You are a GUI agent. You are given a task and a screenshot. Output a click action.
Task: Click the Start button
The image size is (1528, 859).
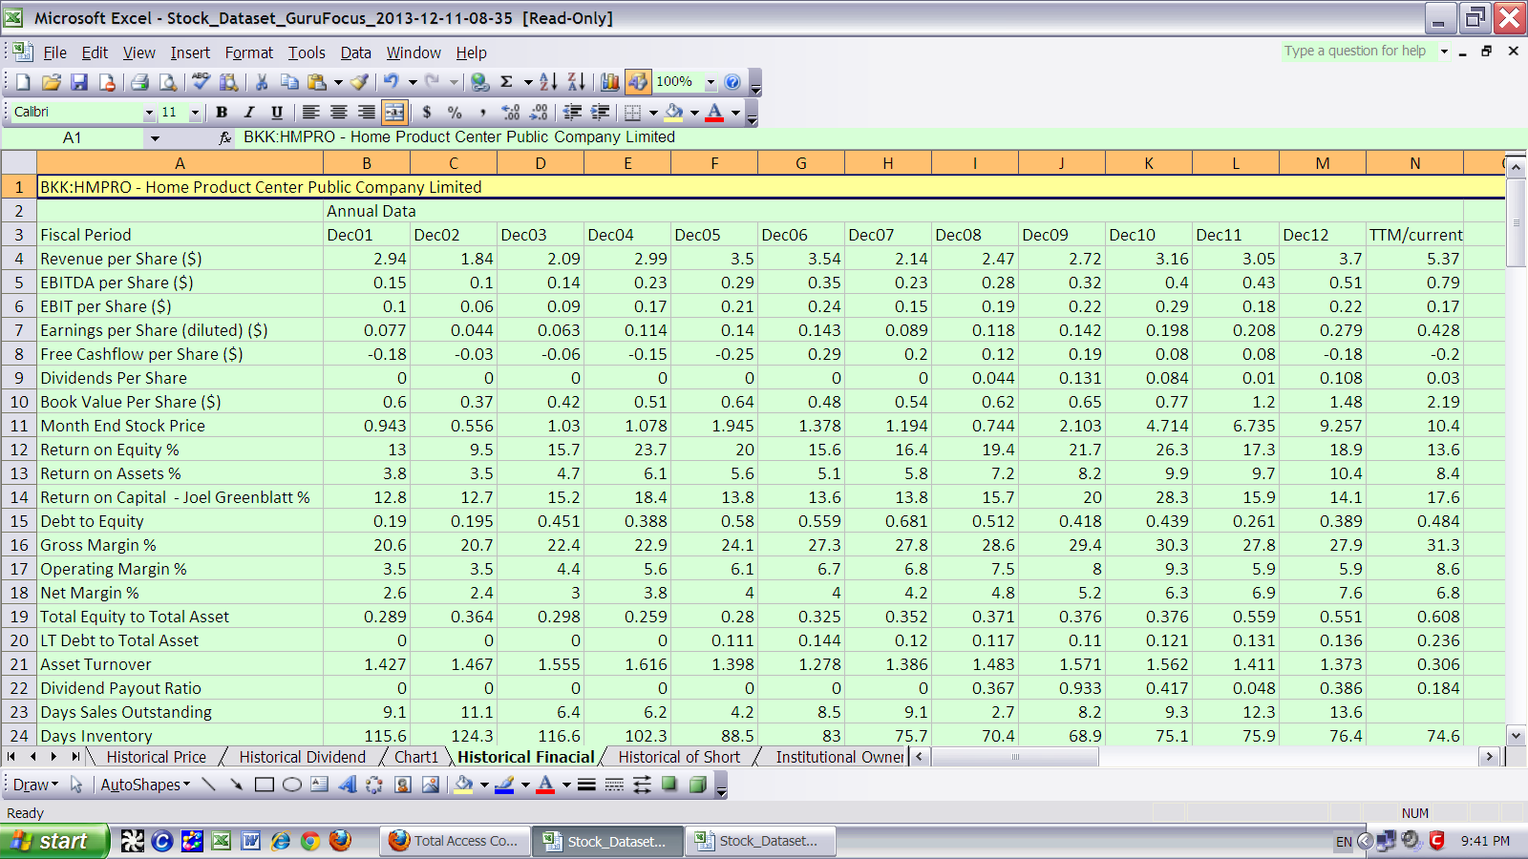tap(54, 841)
